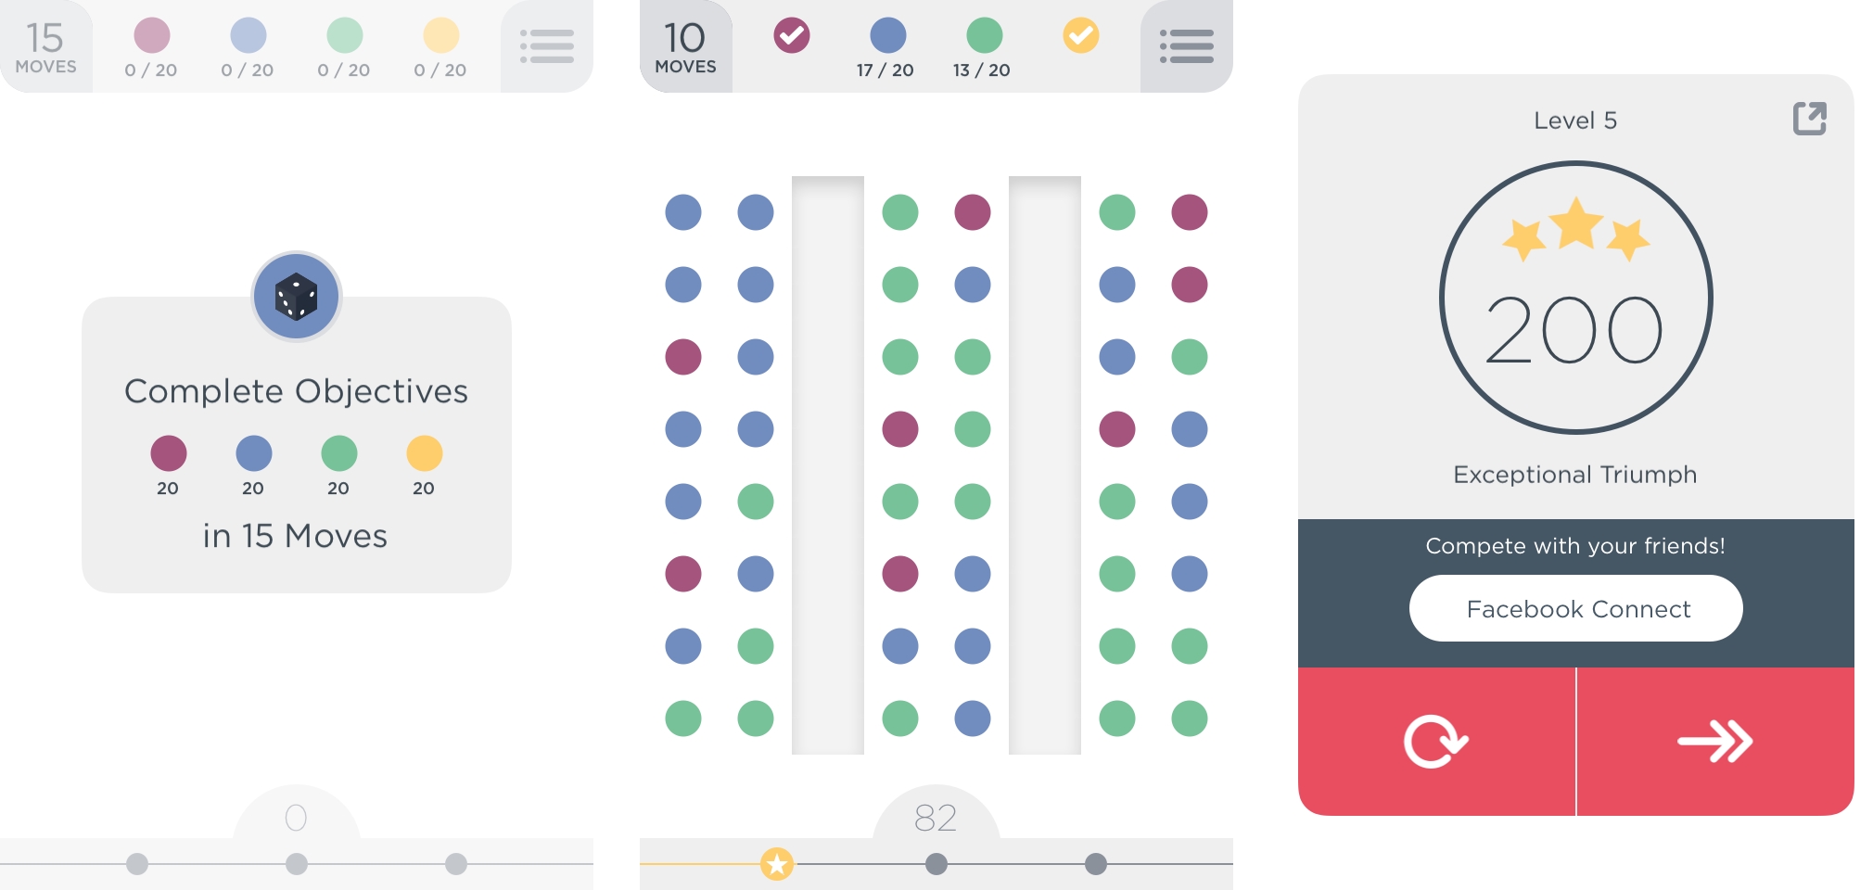Tap the 10 Moves counter tab
The height and width of the screenshot is (890, 1873).
click(685, 46)
